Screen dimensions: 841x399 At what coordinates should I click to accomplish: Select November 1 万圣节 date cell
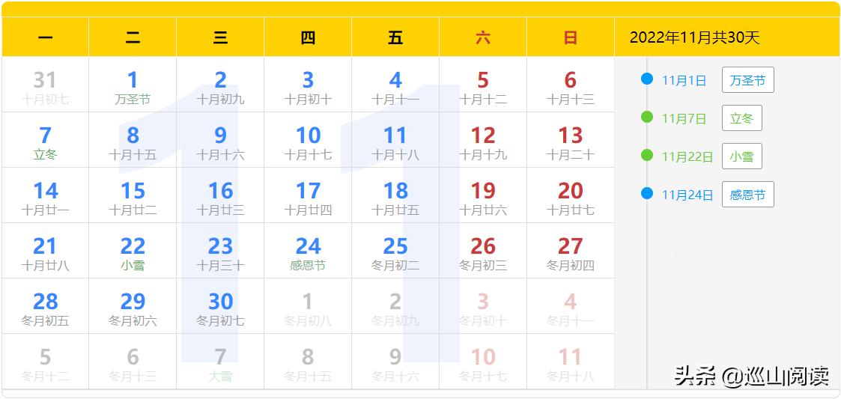click(133, 84)
